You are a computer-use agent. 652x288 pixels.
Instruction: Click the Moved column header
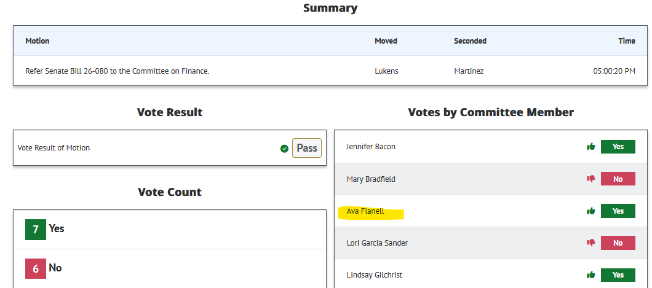coord(386,41)
